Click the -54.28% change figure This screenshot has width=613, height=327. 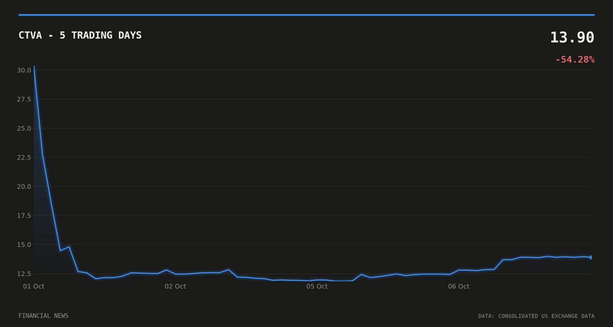click(x=575, y=59)
